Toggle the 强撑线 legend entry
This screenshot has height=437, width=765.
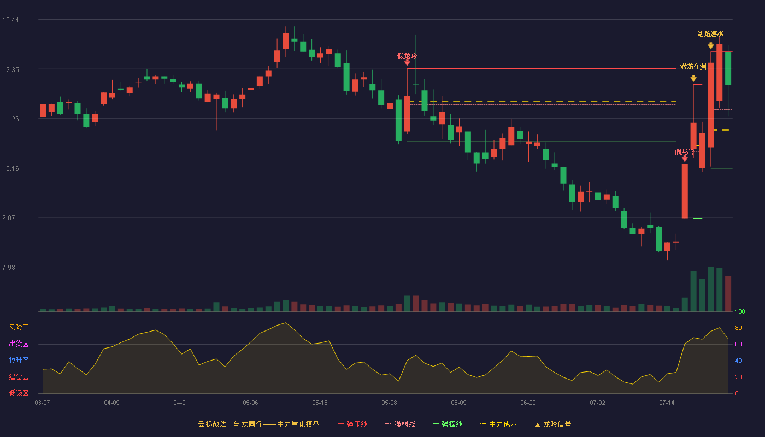(448, 424)
